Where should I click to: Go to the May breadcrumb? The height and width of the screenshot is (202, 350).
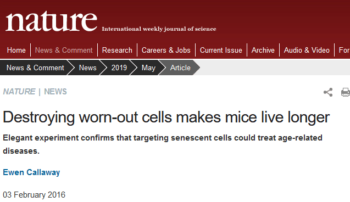148,68
